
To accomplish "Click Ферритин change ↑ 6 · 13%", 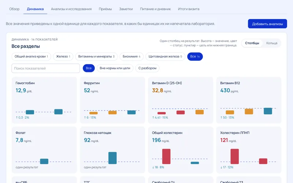I will click(90, 117).
